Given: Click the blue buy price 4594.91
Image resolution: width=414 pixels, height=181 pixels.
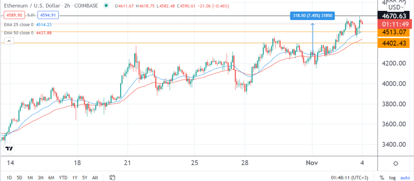Looking at the screenshot, I should click(48, 15).
